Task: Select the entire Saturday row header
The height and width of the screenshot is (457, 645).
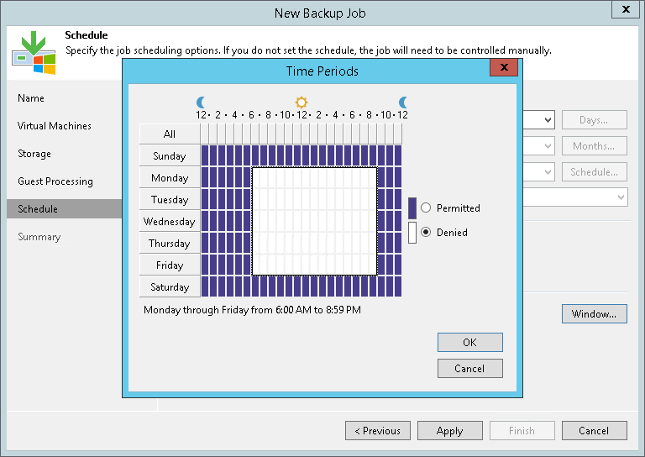Action: [170, 286]
